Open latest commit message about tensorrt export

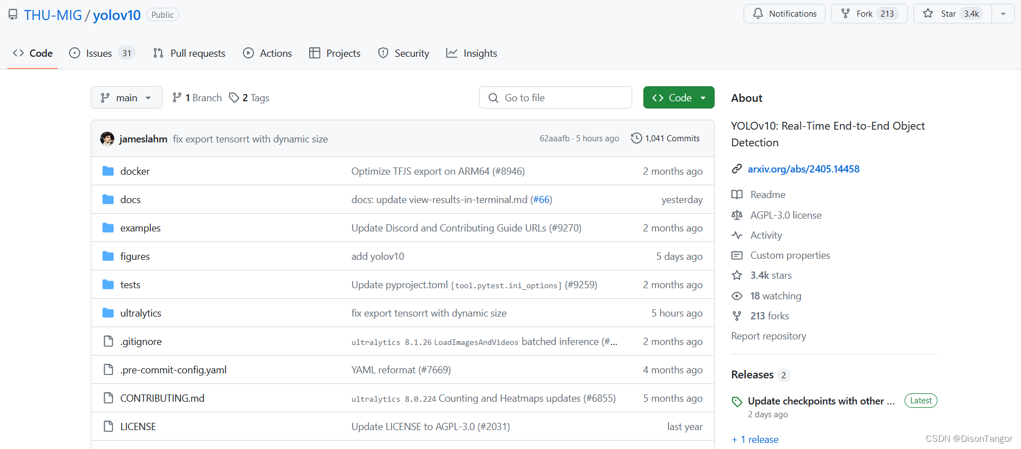pyautogui.click(x=250, y=139)
